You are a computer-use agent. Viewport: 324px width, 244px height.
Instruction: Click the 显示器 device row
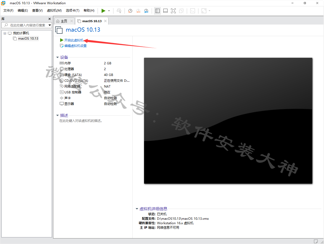95,104
